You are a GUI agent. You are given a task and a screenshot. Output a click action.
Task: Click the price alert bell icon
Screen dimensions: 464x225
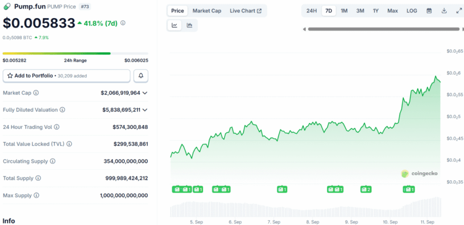[x=141, y=76]
